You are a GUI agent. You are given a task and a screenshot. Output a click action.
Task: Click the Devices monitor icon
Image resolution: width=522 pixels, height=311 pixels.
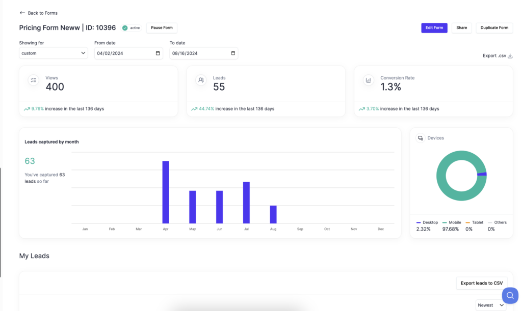coord(421,138)
